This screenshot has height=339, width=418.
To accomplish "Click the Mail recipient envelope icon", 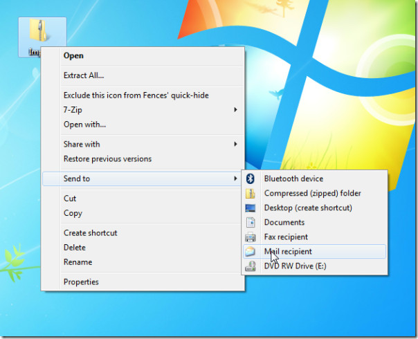I will pyautogui.click(x=250, y=251).
